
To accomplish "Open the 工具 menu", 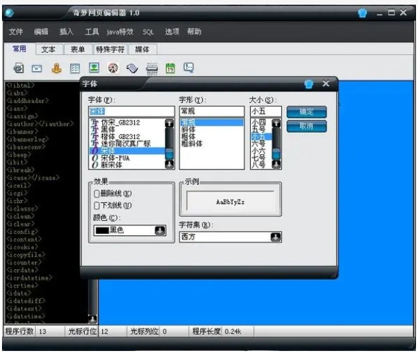I will [92, 32].
